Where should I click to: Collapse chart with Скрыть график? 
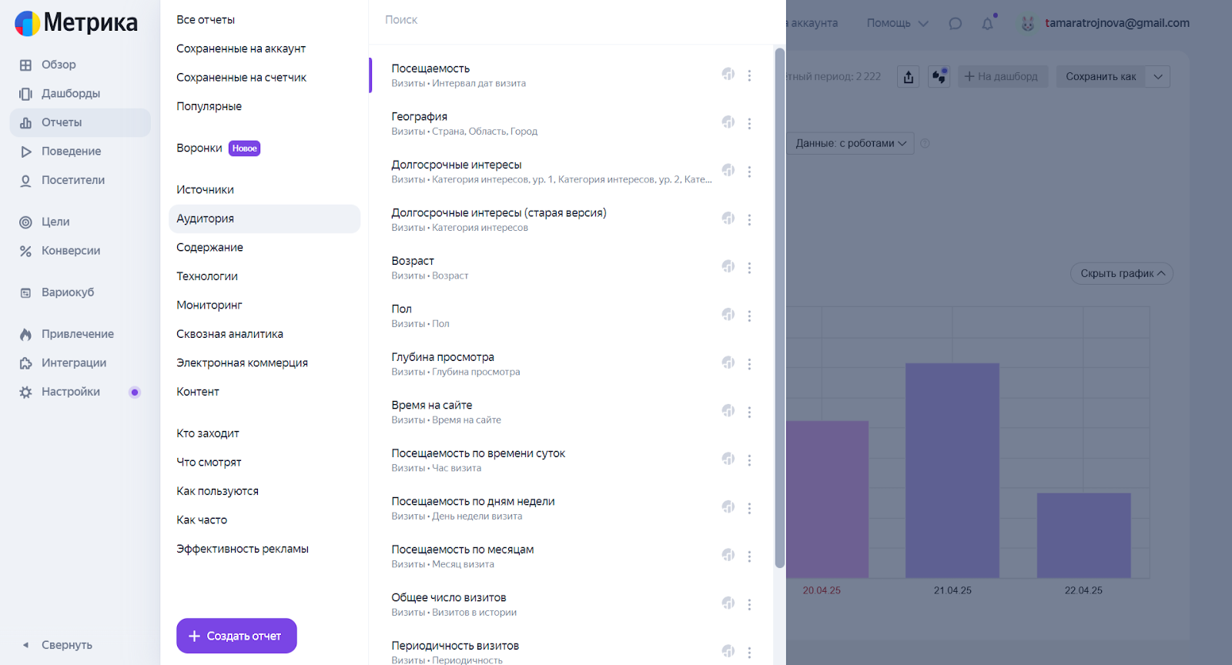coord(1122,273)
